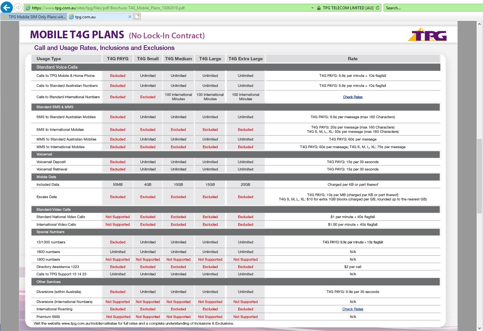
Task: Click 'Calls to Standard International Numbers' row label
Action: (68, 97)
